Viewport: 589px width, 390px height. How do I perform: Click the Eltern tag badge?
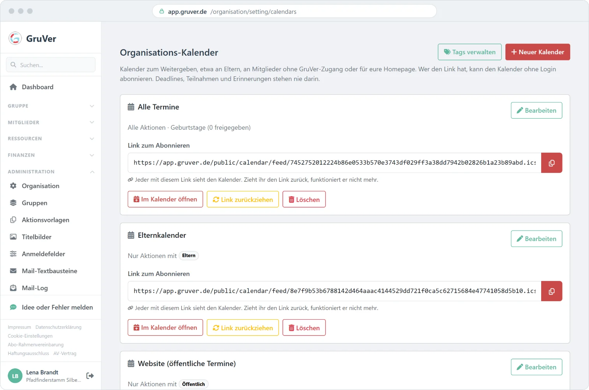pyautogui.click(x=189, y=255)
